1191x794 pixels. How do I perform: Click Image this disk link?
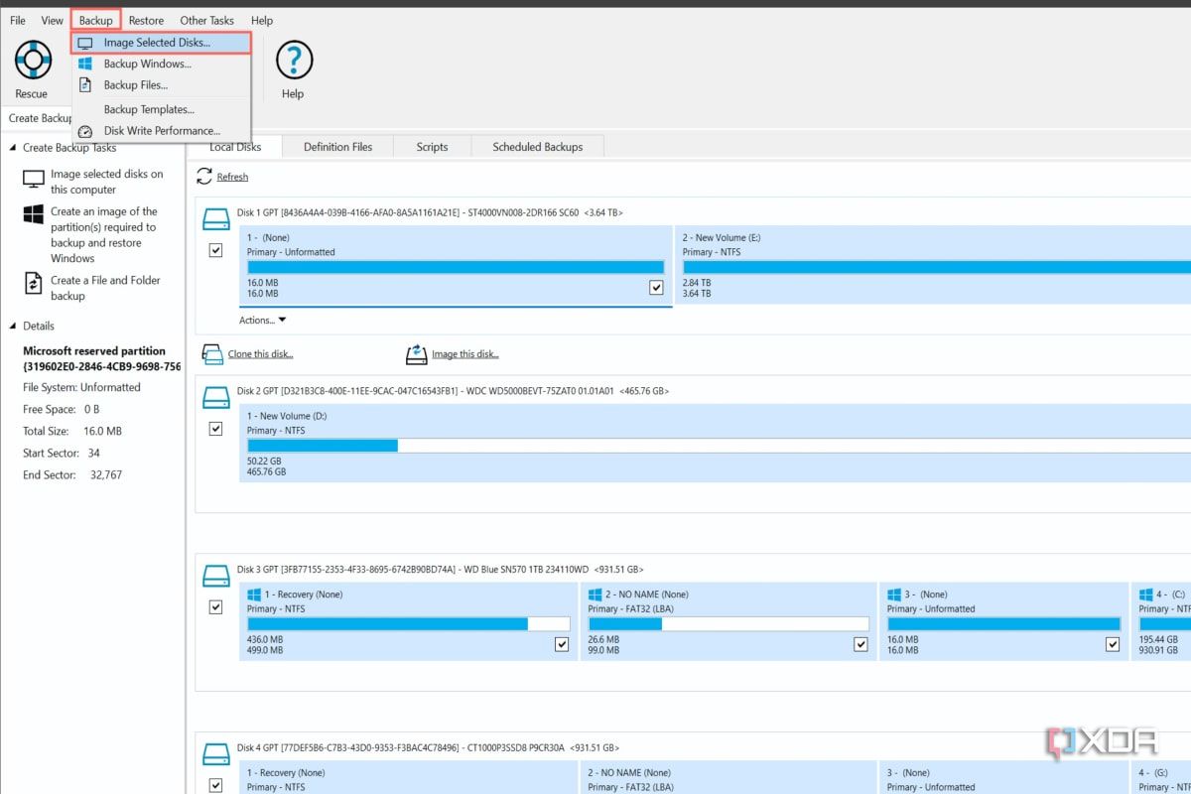(464, 354)
